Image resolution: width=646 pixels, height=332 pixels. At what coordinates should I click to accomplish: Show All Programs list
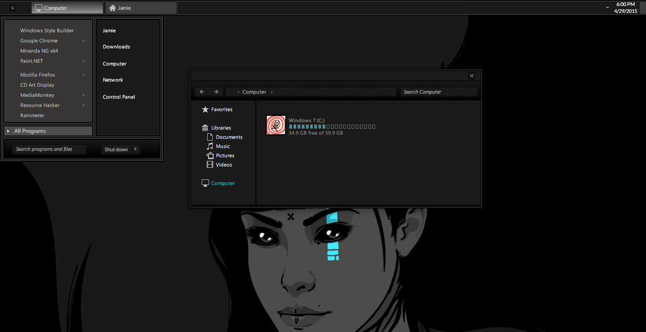(48, 131)
